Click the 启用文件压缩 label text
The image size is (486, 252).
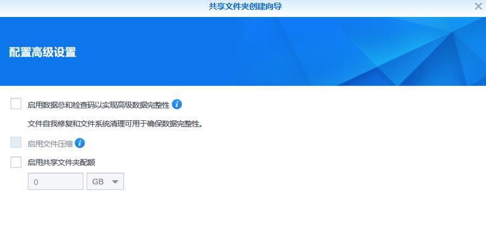[x=50, y=144]
